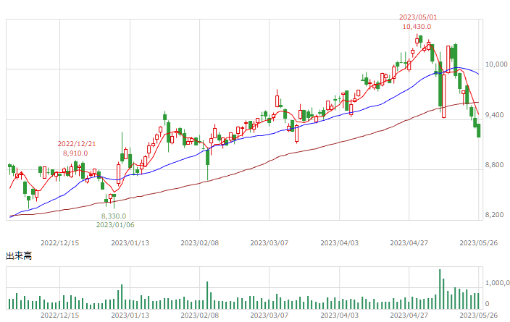The image size is (510, 322).
Task: Click 2023/01/13 under the volume chart
Action: (x=130, y=315)
